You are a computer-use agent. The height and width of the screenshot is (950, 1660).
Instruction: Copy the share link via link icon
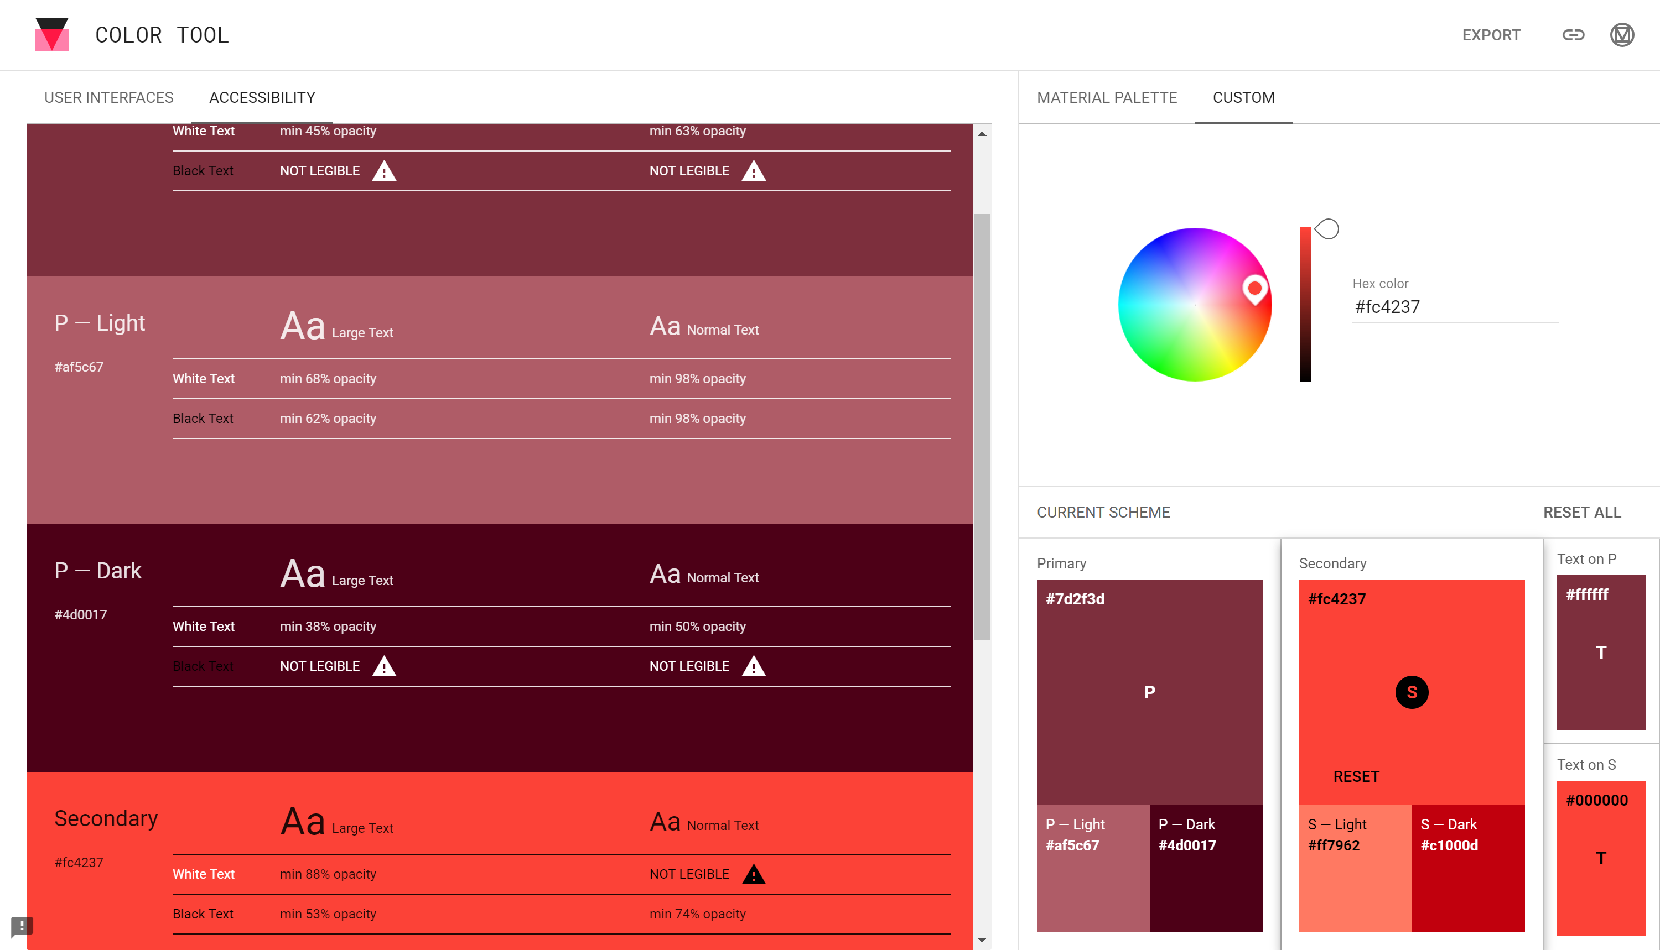coord(1573,35)
